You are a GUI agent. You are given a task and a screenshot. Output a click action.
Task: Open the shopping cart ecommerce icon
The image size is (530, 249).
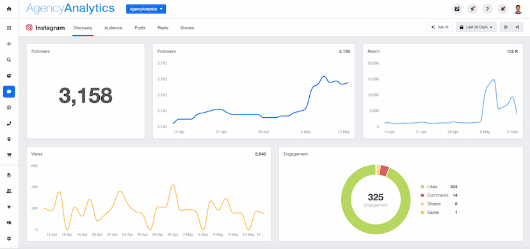pyautogui.click(x=9, y=155)
